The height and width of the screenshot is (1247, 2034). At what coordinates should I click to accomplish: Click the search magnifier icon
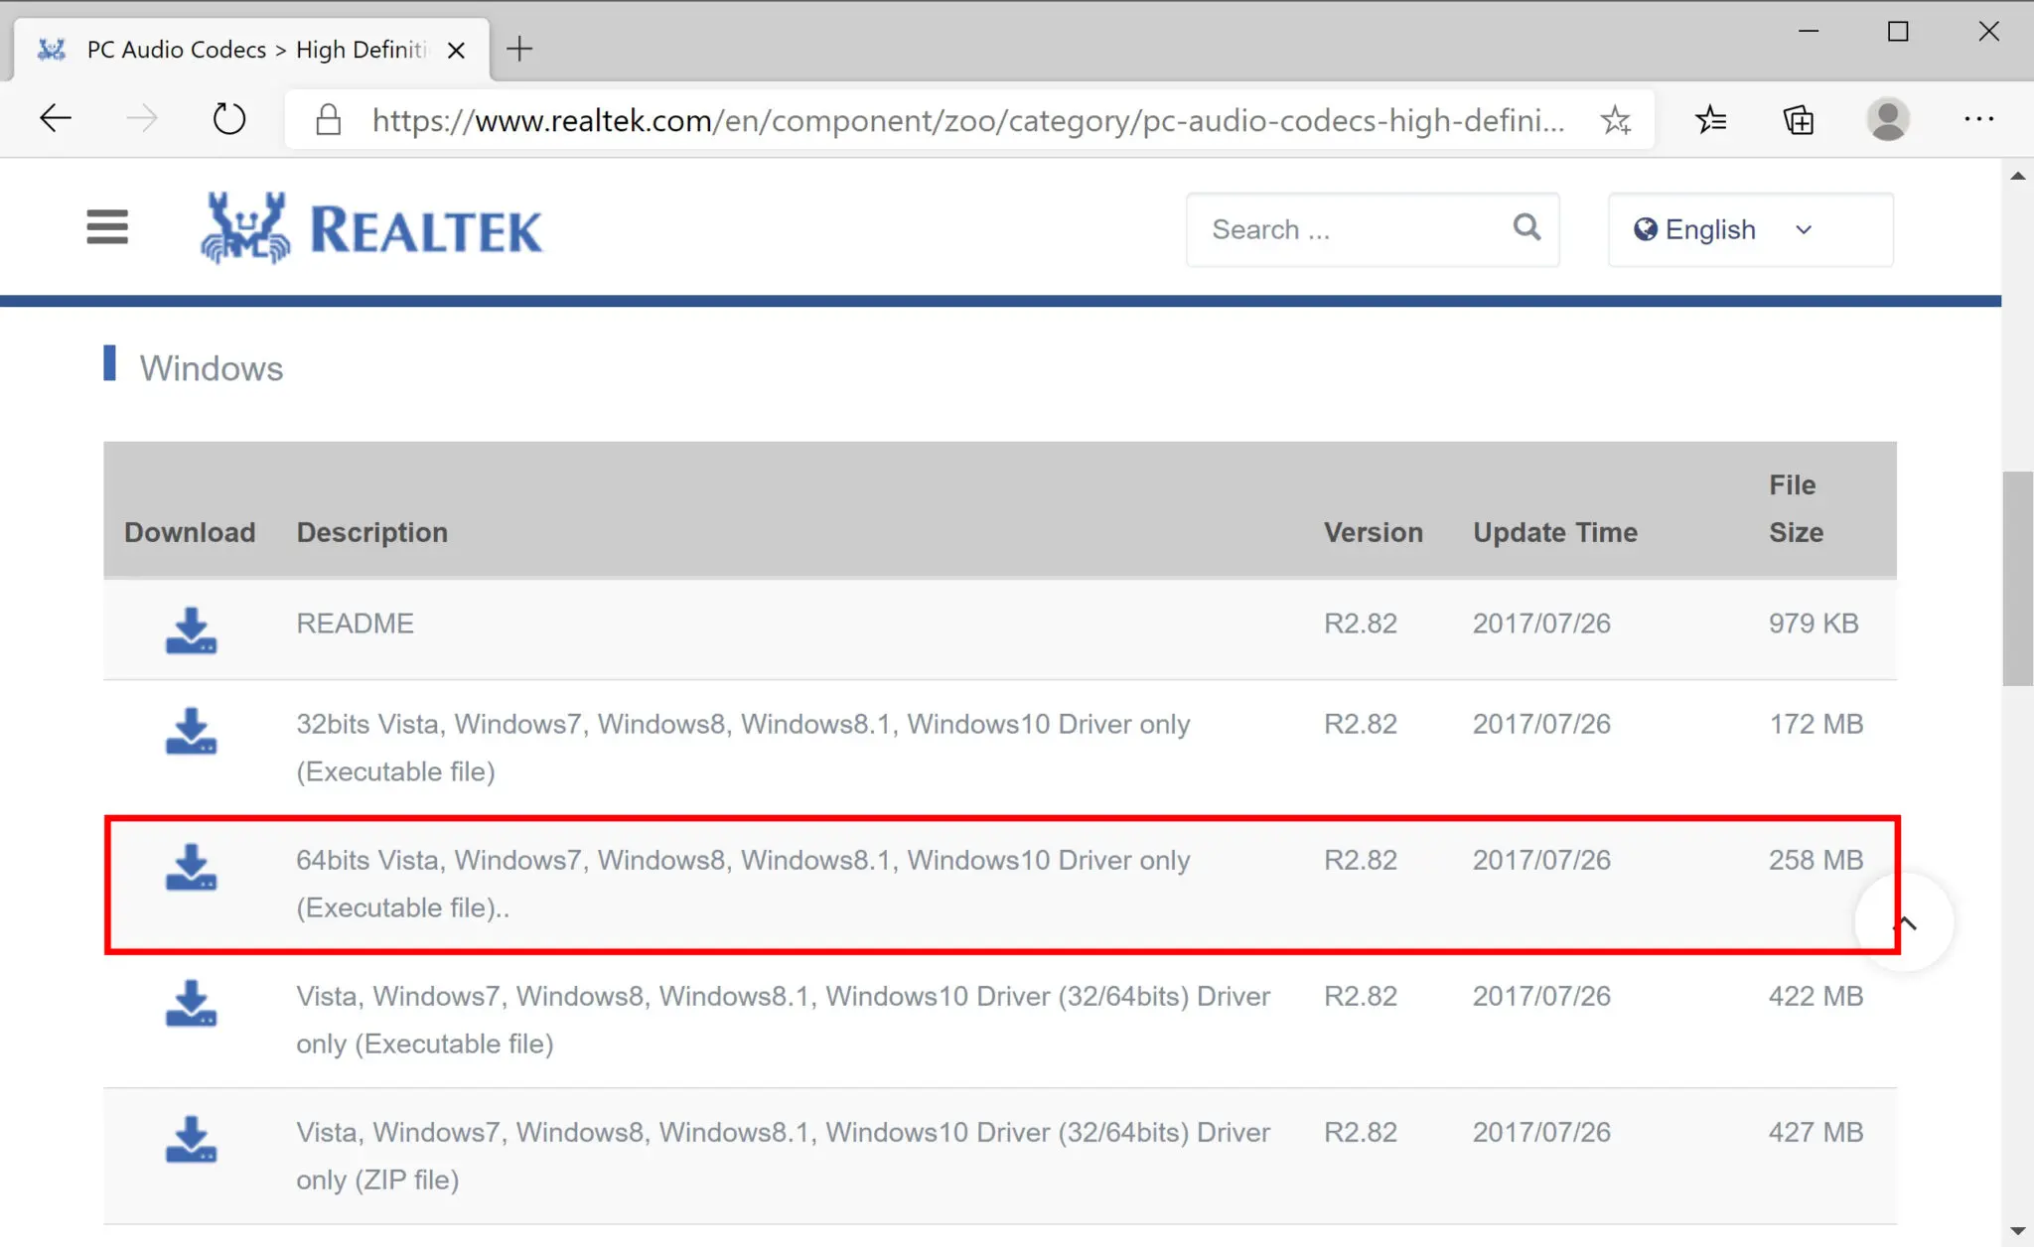(1525, 227)
